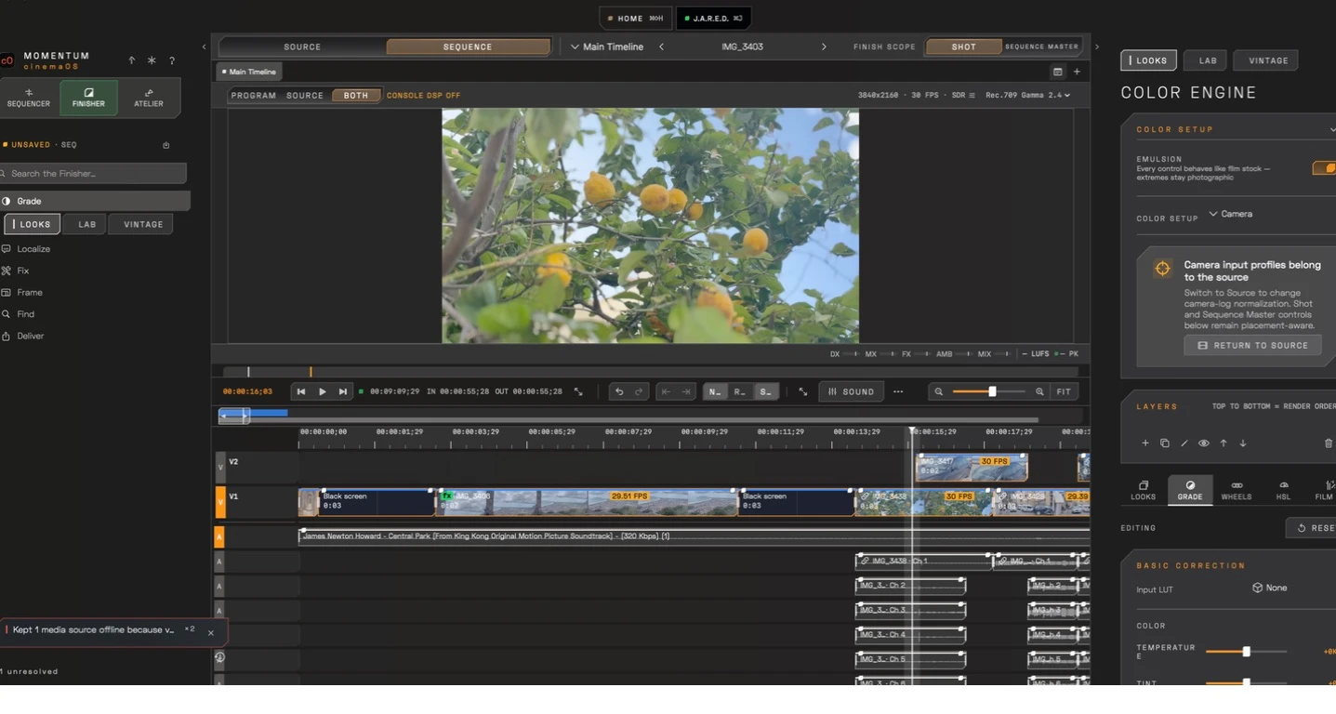Go to the previous shot before IMG_3403

(x=661, y=46)
